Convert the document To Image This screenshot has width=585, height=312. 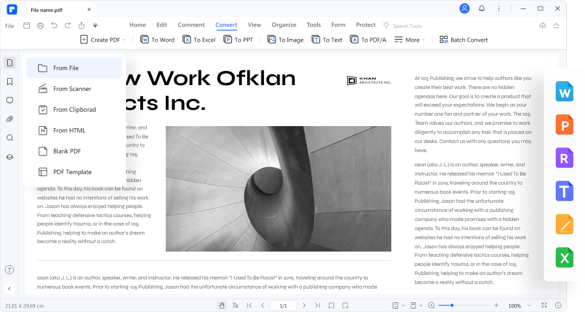[285, 40]
